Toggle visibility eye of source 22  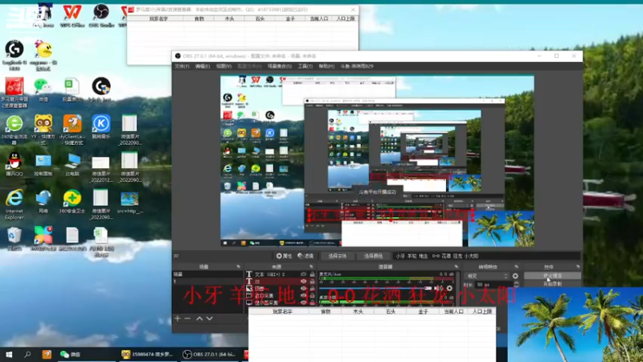(x=304, y=282)
